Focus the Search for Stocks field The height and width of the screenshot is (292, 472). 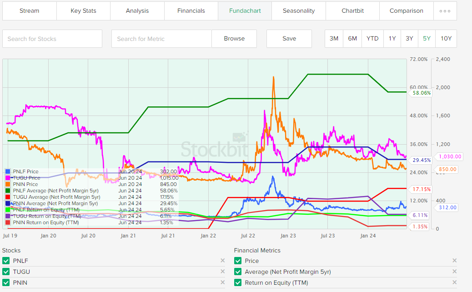click(52, 39)
